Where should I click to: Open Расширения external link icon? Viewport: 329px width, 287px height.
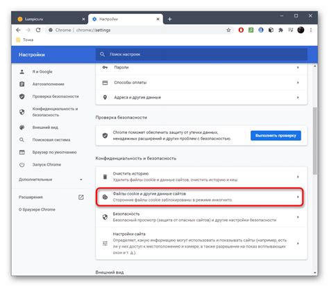pyautogui.click(x=81, y=197)
